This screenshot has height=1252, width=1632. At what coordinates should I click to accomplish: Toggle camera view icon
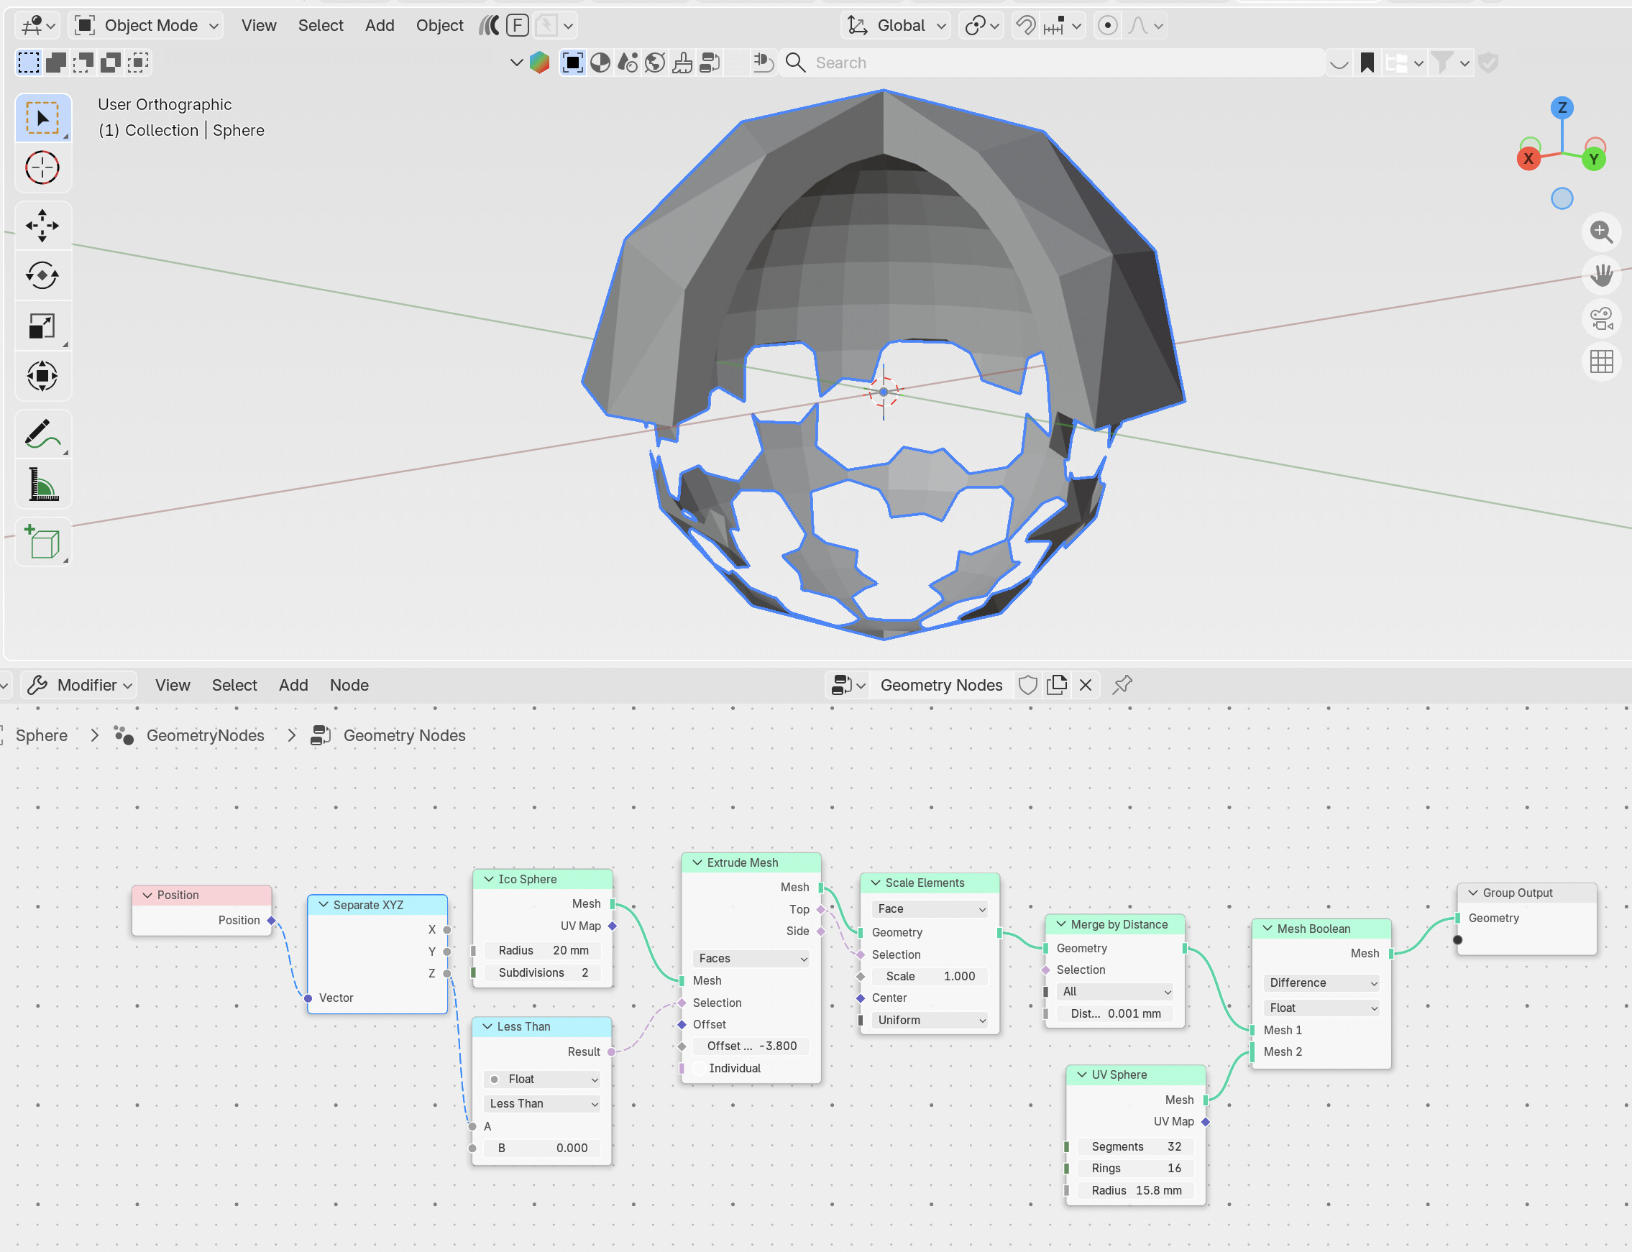[x=1600, y=319]
